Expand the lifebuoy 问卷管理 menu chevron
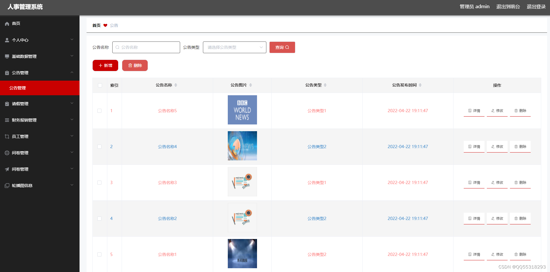This screenshot has width=550, height=272. click(72, 152)
